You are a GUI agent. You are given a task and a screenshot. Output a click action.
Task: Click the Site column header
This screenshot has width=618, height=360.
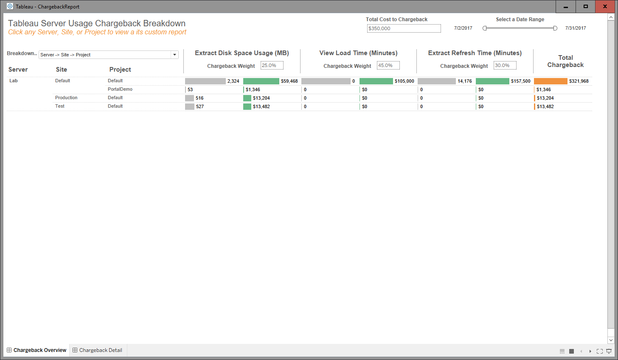[61, 70]
